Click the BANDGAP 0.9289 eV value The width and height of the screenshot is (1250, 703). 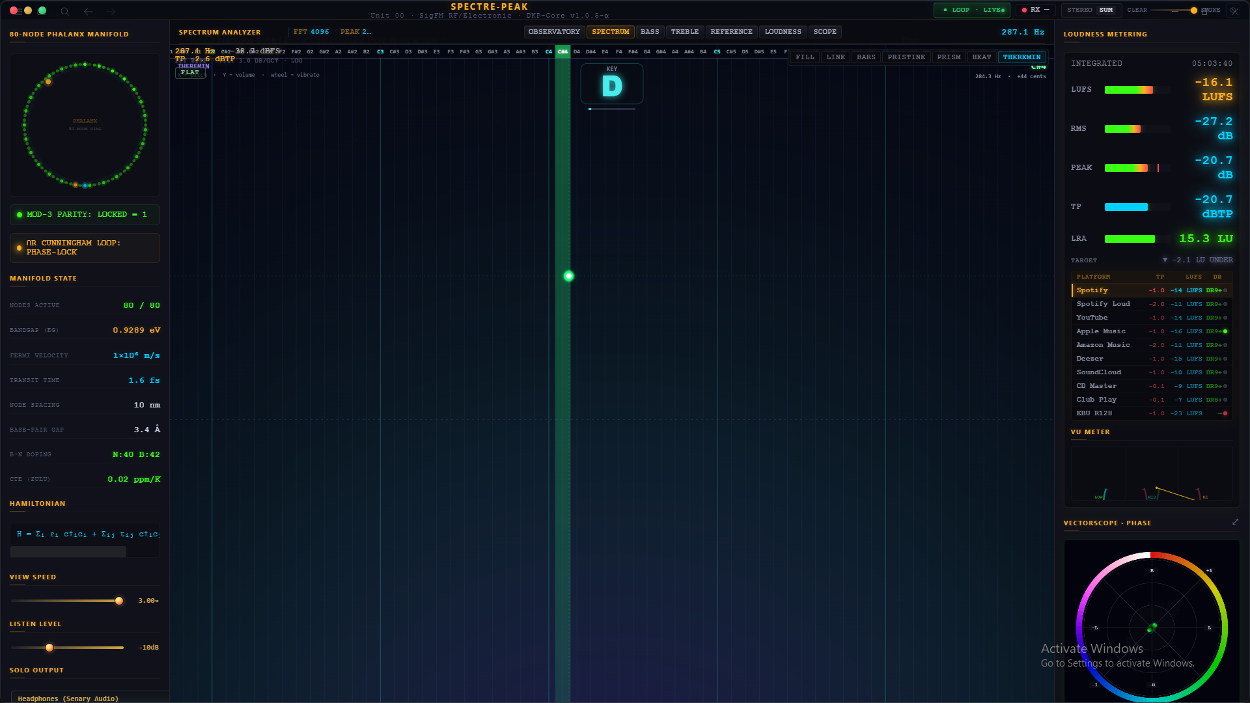pos(137,331)
